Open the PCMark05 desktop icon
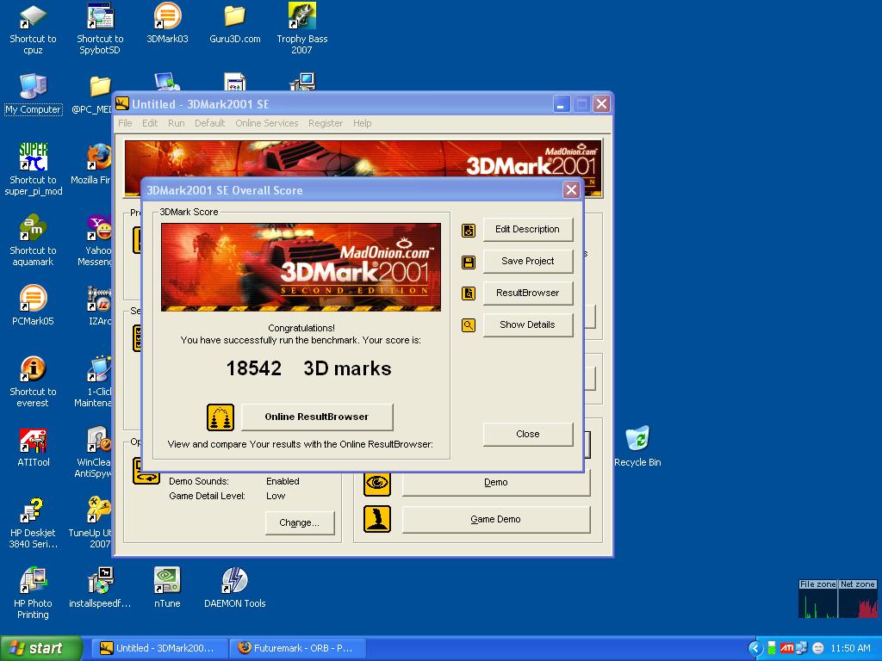Screen dimensions: 882x661 tap(33, 306)
